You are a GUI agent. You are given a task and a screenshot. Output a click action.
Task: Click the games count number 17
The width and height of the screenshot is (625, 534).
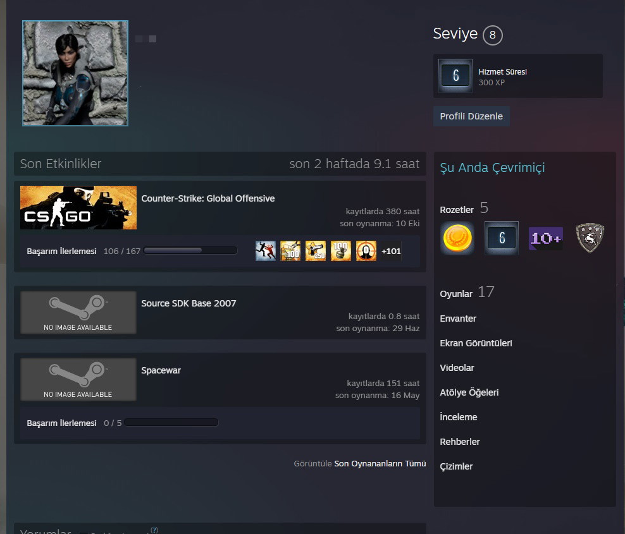(x=486, y=292)
